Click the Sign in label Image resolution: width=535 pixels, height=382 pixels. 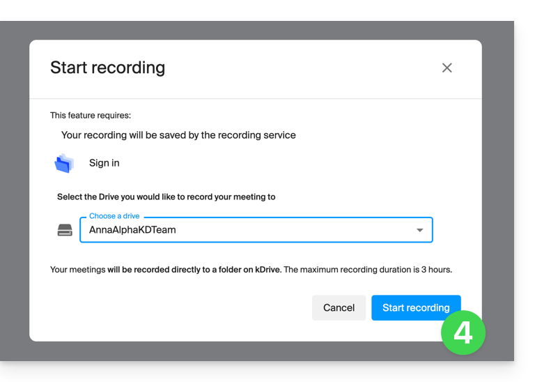click(104, 163)
